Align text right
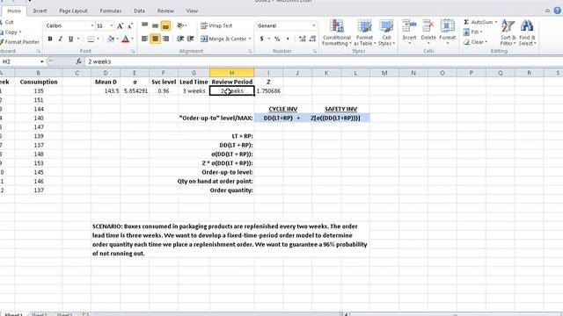The image size is (563, 316). click(165, 39)
